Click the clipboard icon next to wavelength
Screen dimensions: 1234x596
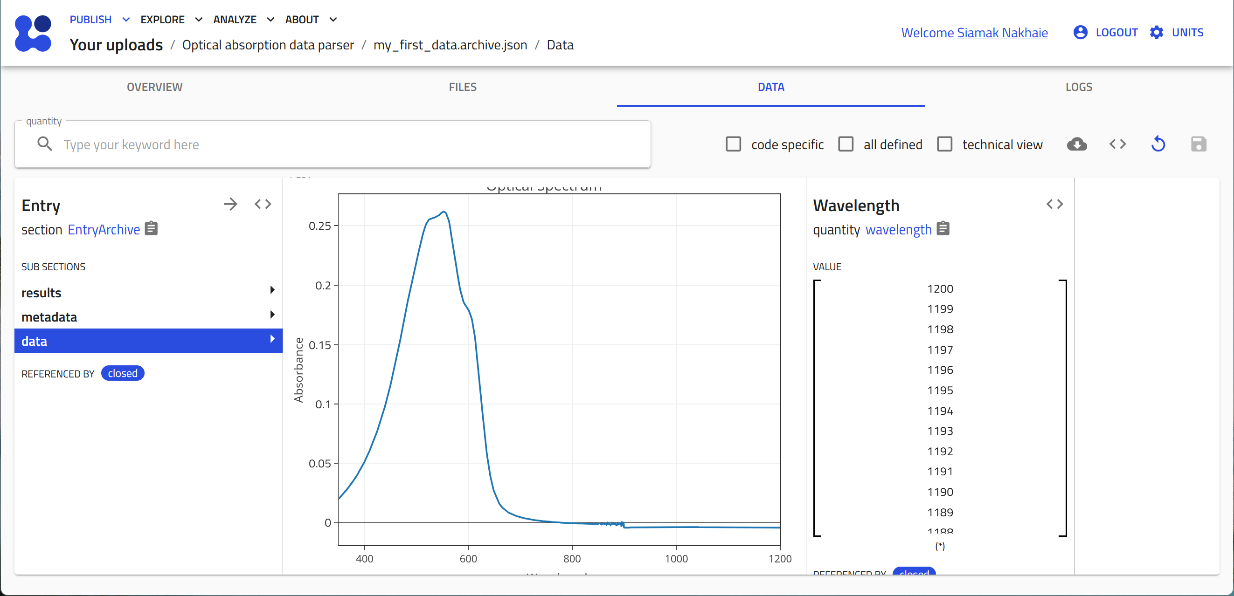[943, 229]
